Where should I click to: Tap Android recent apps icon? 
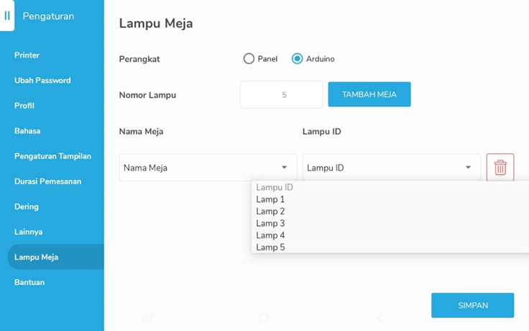[148, 317]
